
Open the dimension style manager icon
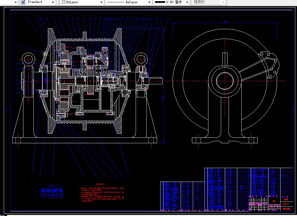coord(23,2)
